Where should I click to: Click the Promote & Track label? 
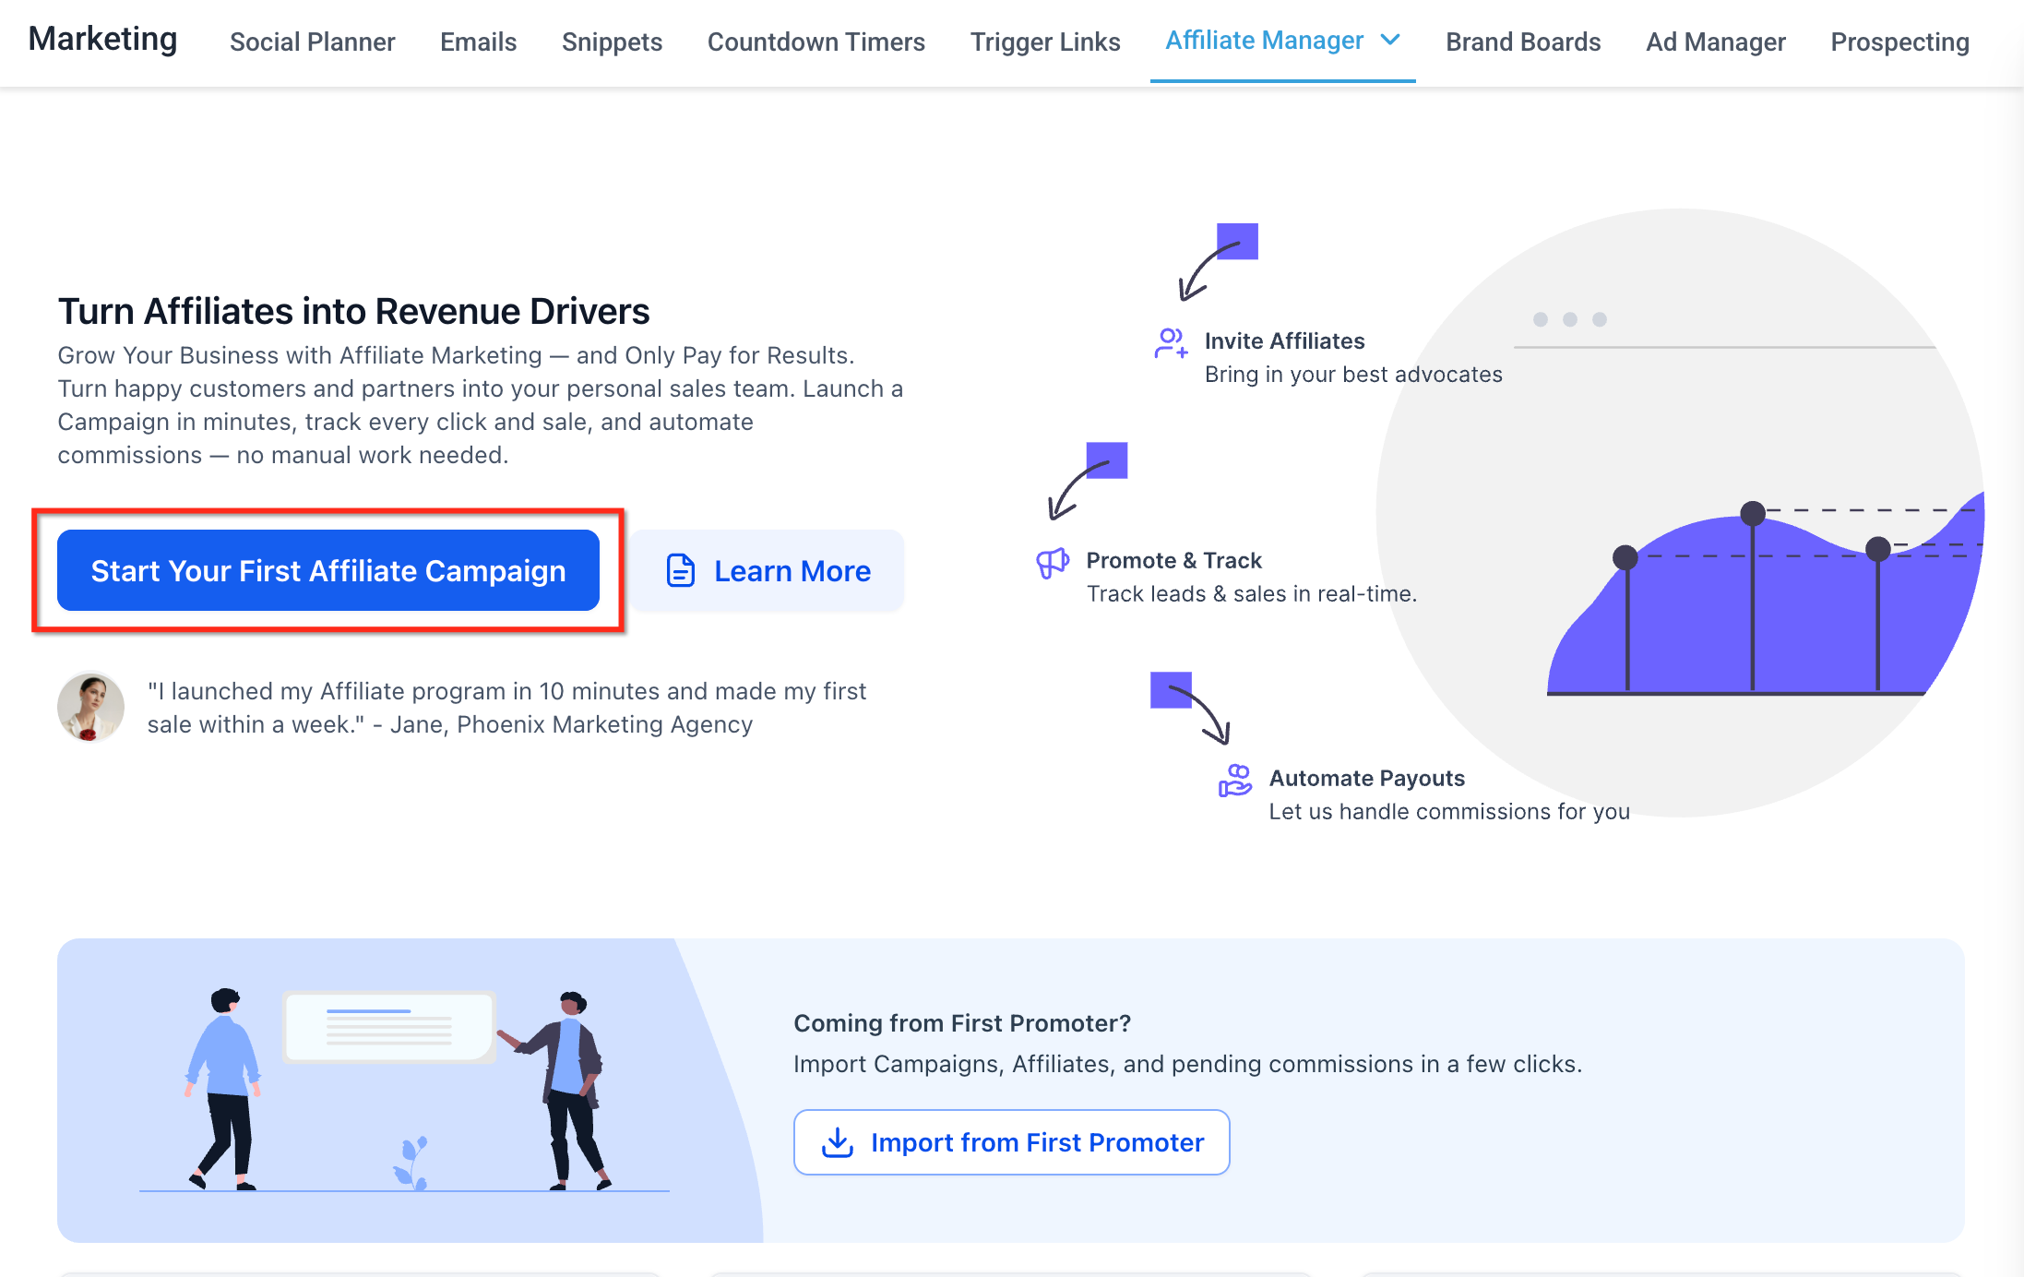point(1173,560)
